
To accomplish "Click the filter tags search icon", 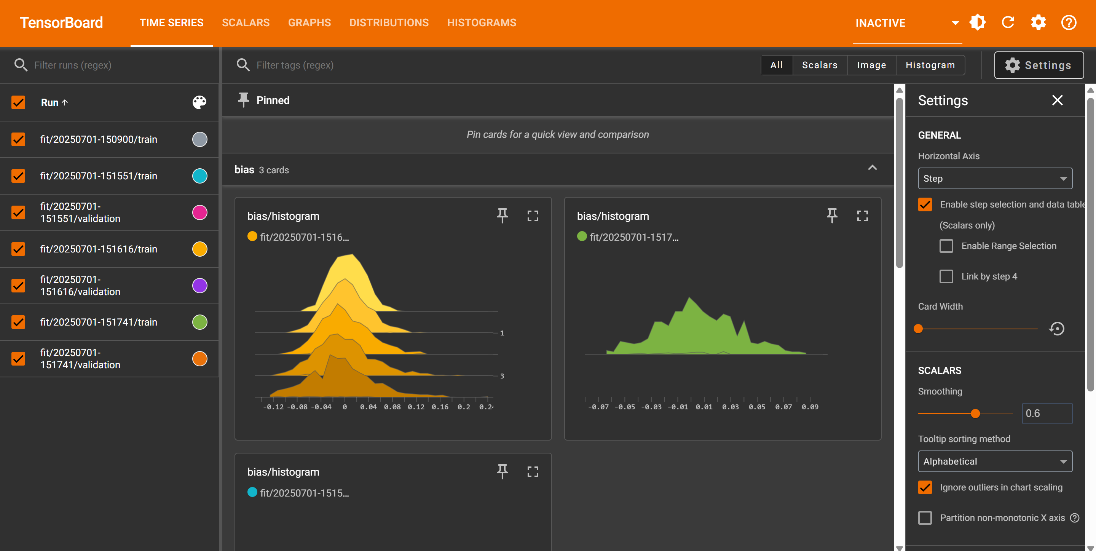I will [x=243, y=65].
